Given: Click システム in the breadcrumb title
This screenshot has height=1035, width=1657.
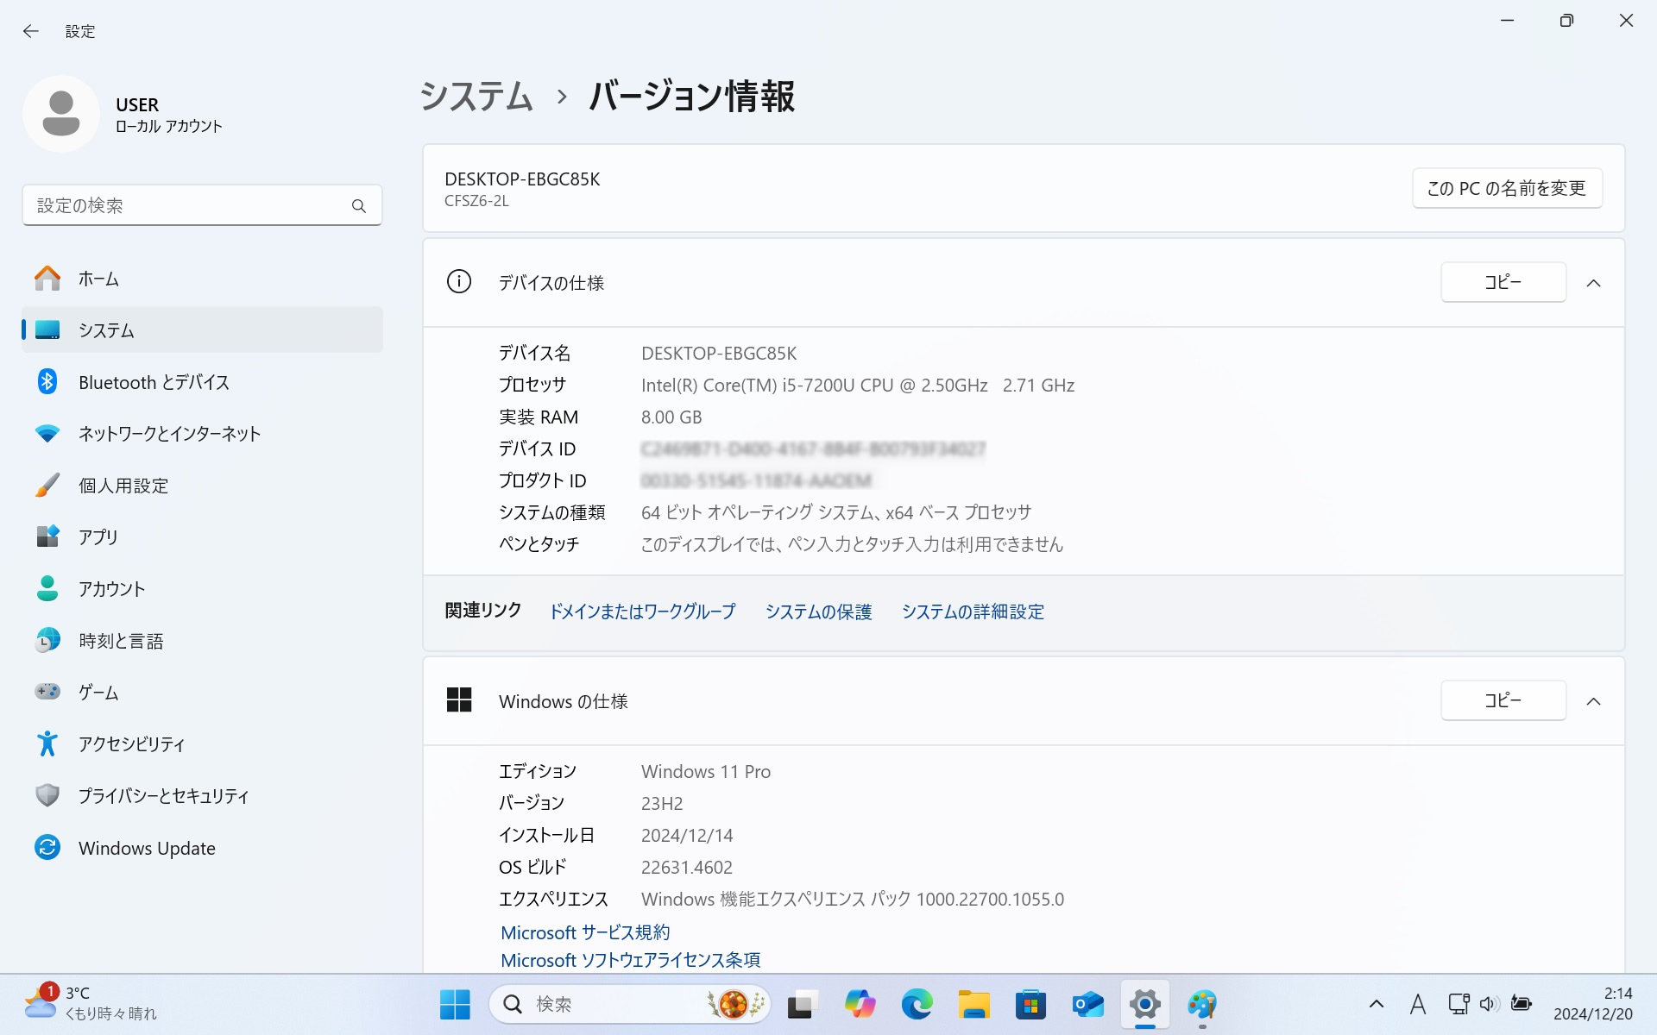Looking at the screenshot, I should pyautogui.click(x=476, y=96).
